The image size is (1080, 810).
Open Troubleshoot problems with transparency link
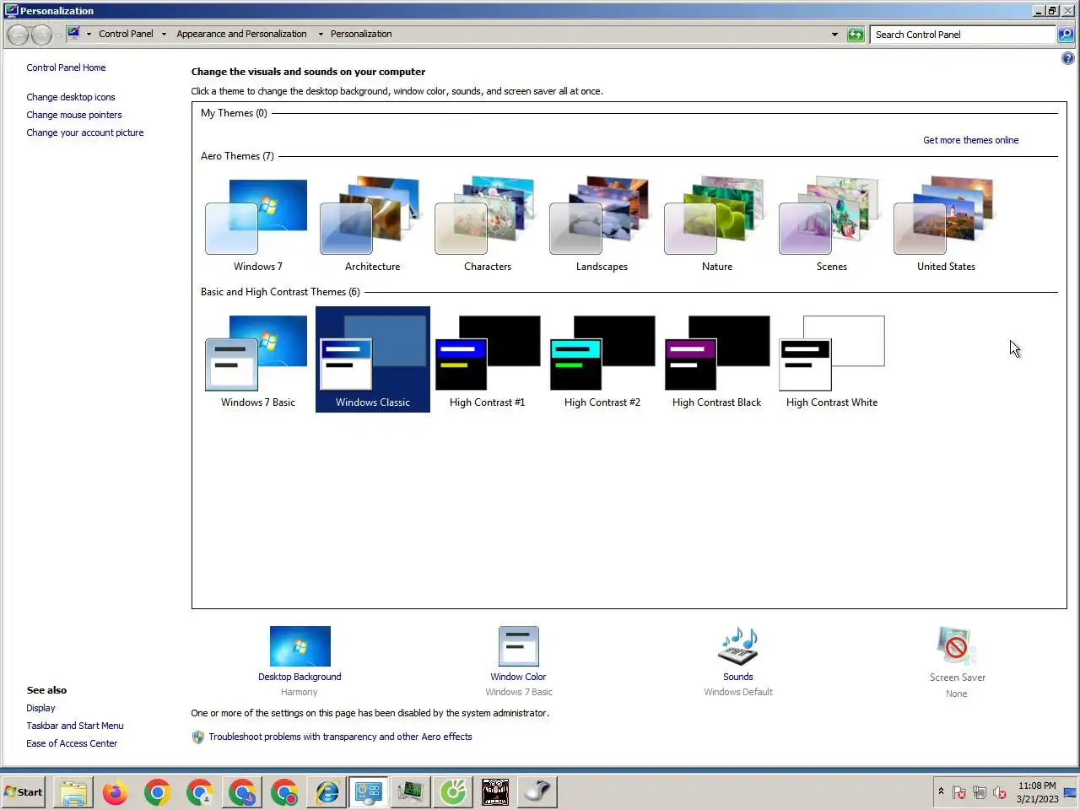341,737
